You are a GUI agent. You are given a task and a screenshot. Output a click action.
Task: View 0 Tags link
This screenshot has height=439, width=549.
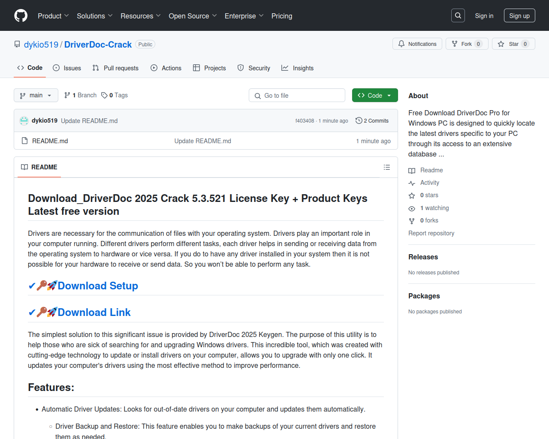tap(115, 95)
